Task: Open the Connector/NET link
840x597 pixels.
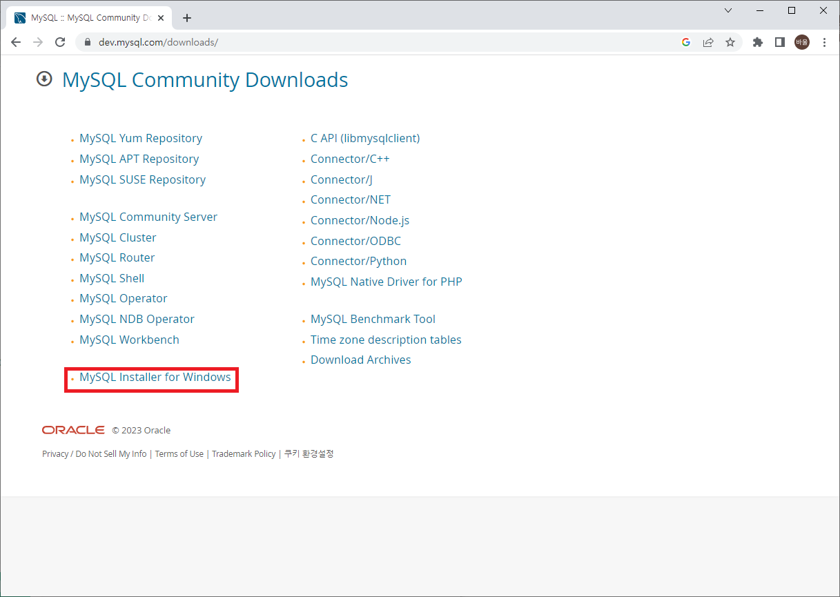Action: coord(351,199)
